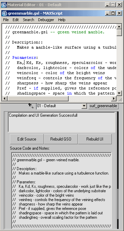Click the shadingfreq line in notes box
The width and height of the screenshot is (124, 231).
point(55,217)
